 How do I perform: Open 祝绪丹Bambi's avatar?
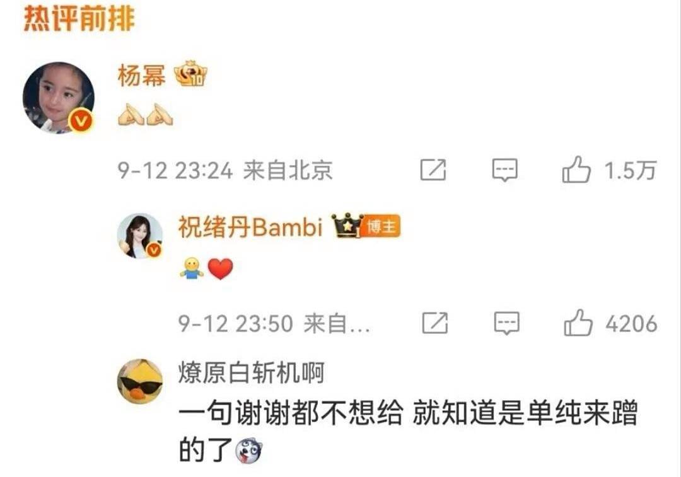pyautogui.click(x=140, y=236)
